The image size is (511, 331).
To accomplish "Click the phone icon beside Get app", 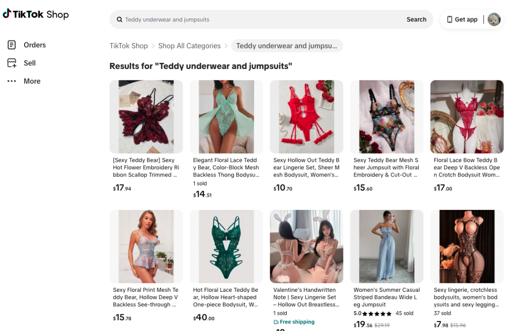I will (x=449, y=19).
